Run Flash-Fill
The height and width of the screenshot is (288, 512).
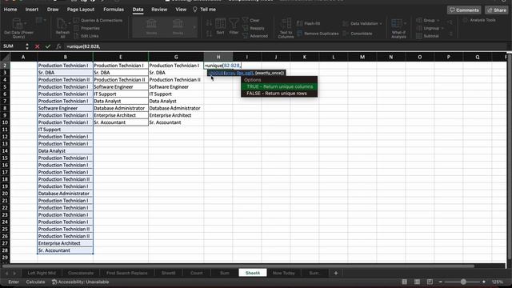pyautogui.click(x=308, y=23)
